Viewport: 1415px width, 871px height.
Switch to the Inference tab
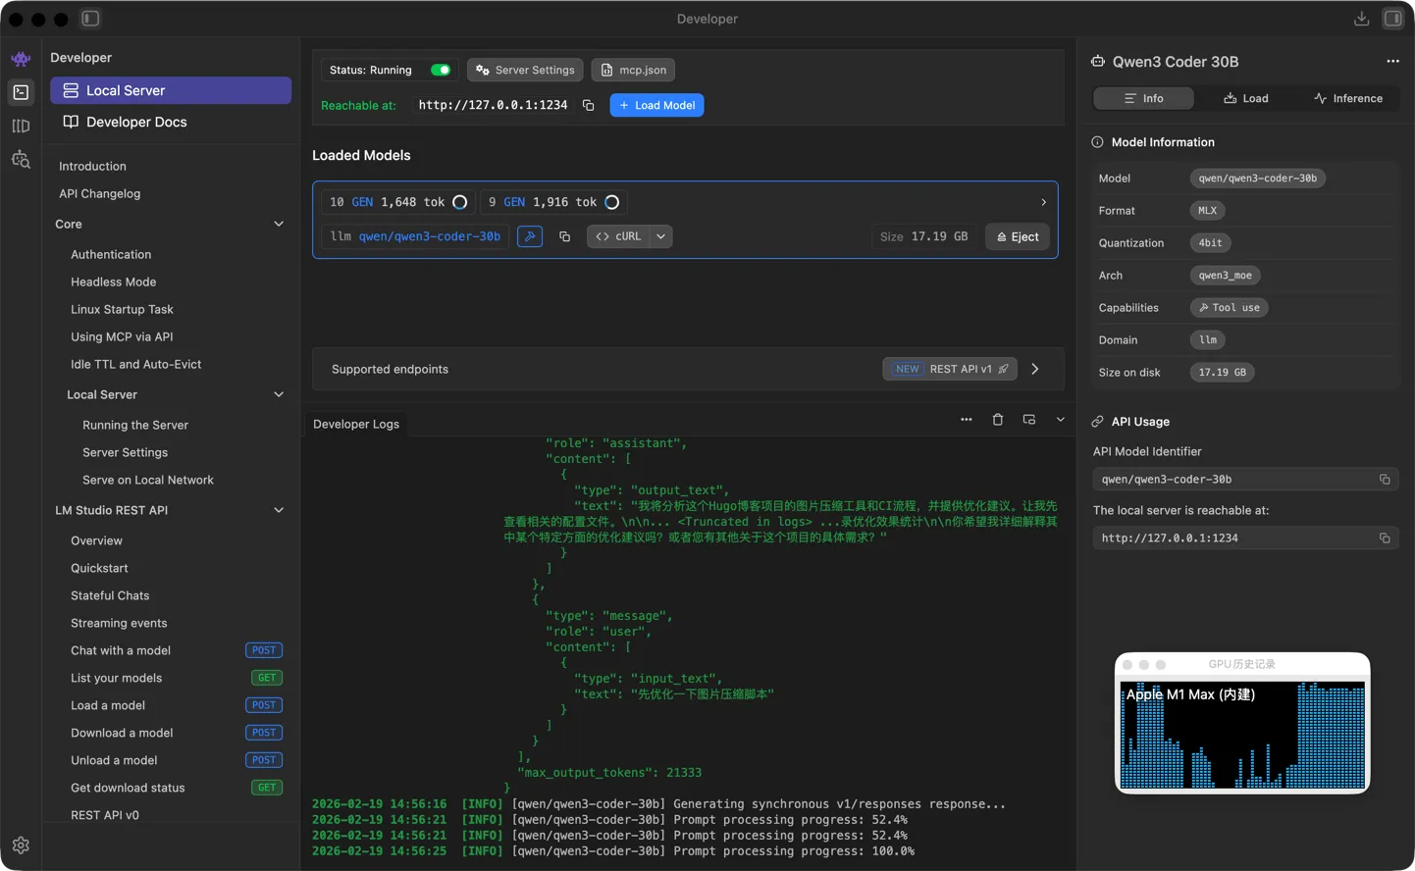[x=1347, y=98]
